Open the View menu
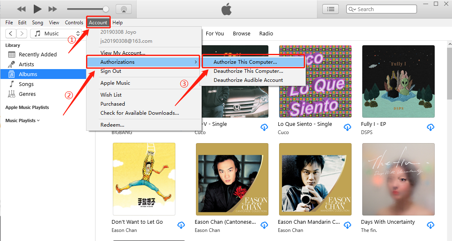This screenshot has width=452, height=241. pos(54,23)
